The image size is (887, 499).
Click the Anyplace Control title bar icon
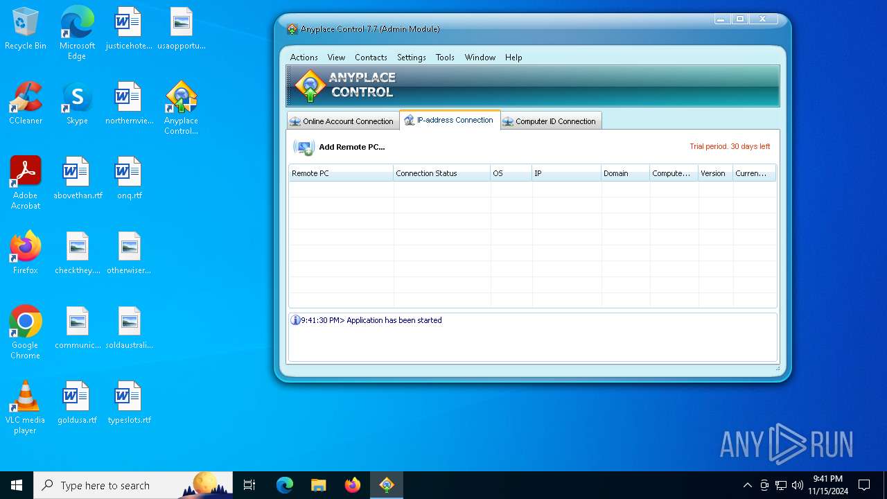(x=292, y=29)
